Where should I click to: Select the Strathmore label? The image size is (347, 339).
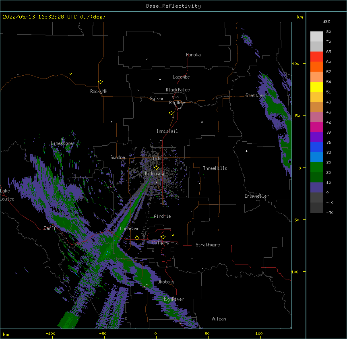point(208,245)
